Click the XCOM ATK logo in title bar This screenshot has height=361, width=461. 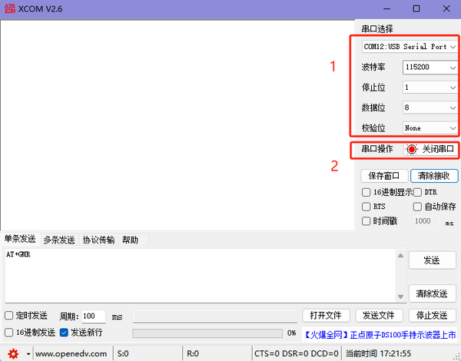pyautogui.click(x=10, y=8)
